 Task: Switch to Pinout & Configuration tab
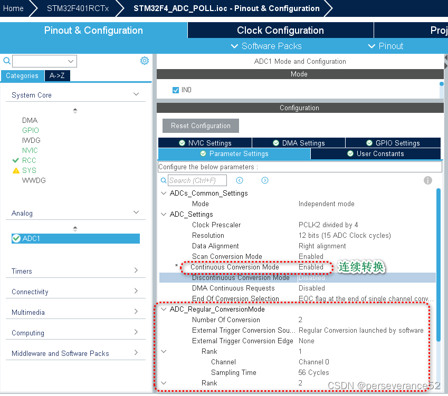click(x=93, y=30)
